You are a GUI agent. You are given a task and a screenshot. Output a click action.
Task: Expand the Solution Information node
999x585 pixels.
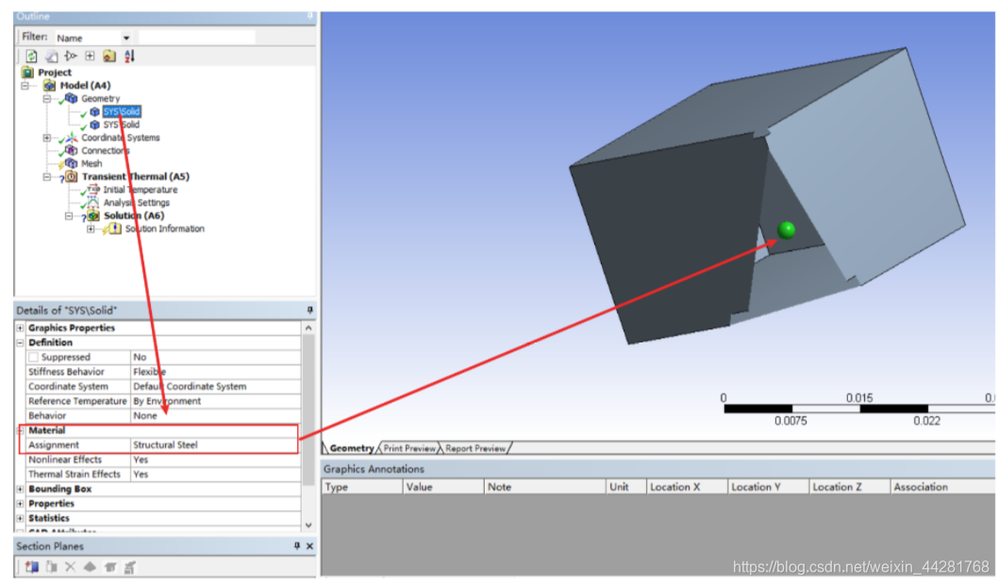coord(91,228)
